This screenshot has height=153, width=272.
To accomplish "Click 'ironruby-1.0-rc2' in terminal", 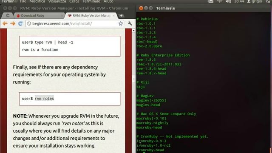I will pyautogui.click(x=153, y=145).
